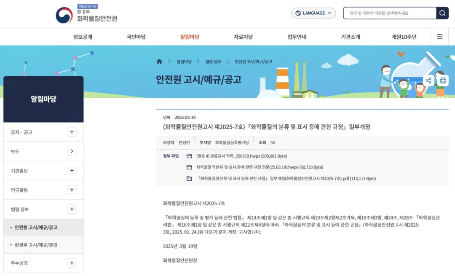The width and height of the screenshot is (455, 276).
Task: Expand the 공지·공고 sidebar section
Action: tap(72, 132)
